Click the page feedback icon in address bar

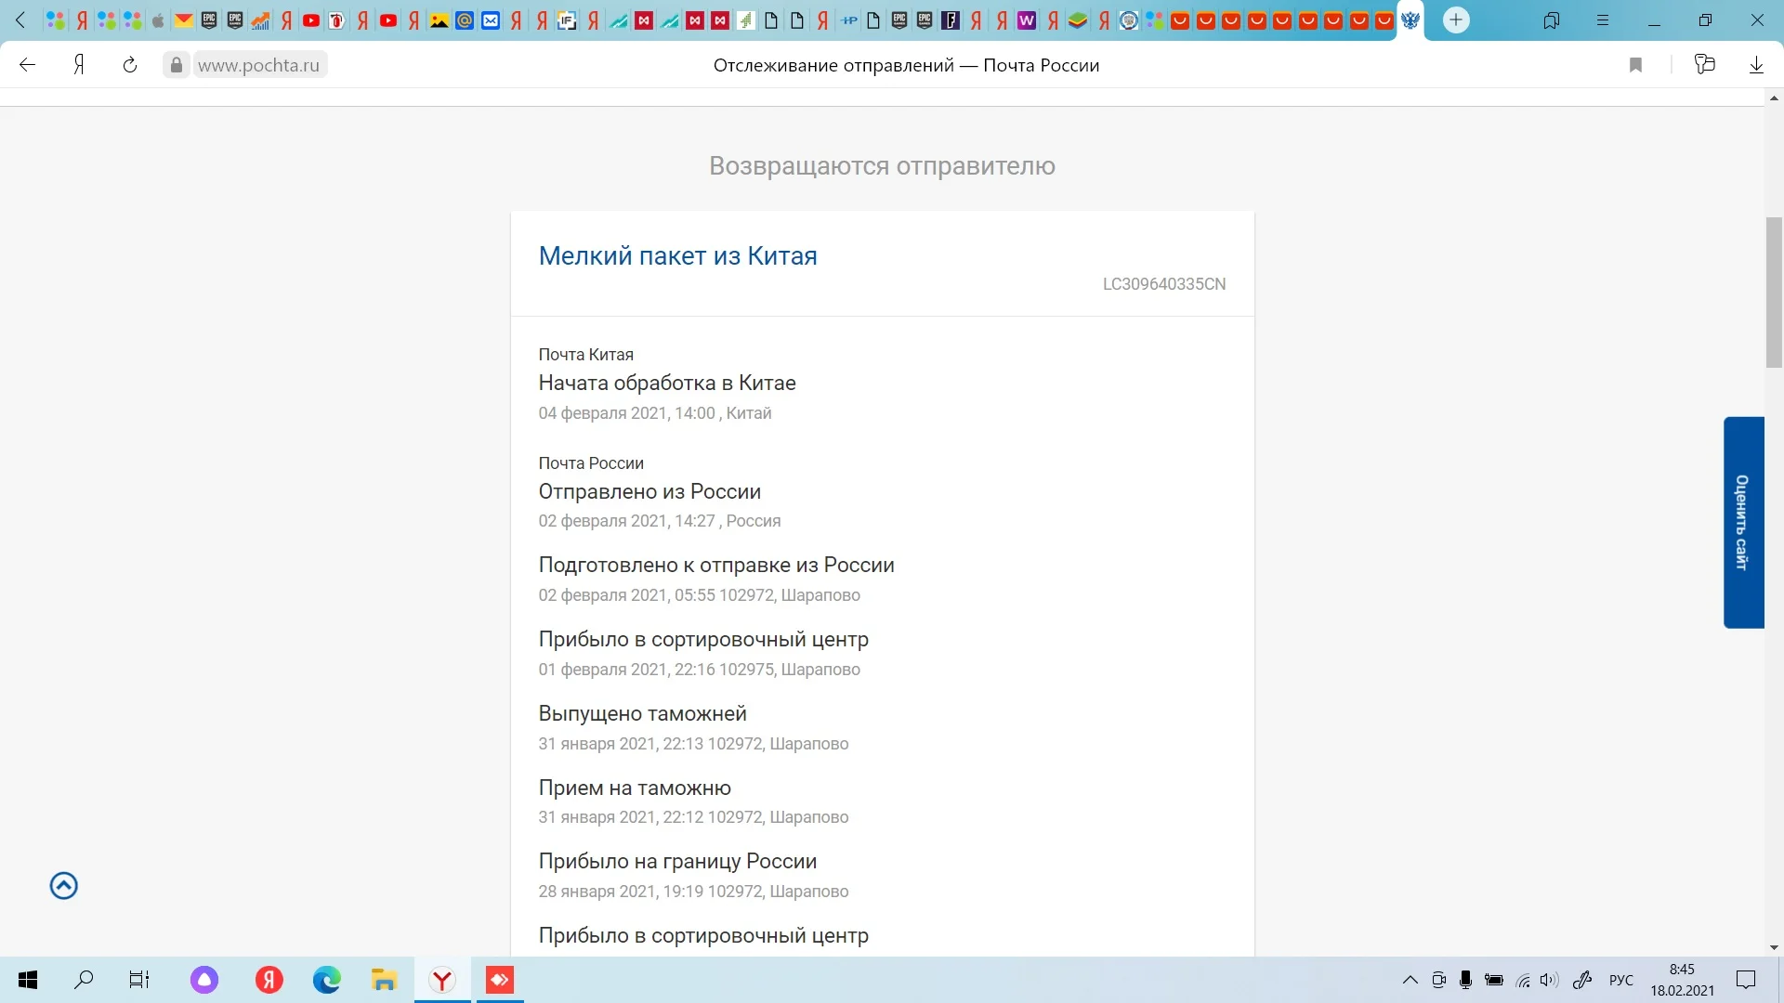tap(1704, 65)
